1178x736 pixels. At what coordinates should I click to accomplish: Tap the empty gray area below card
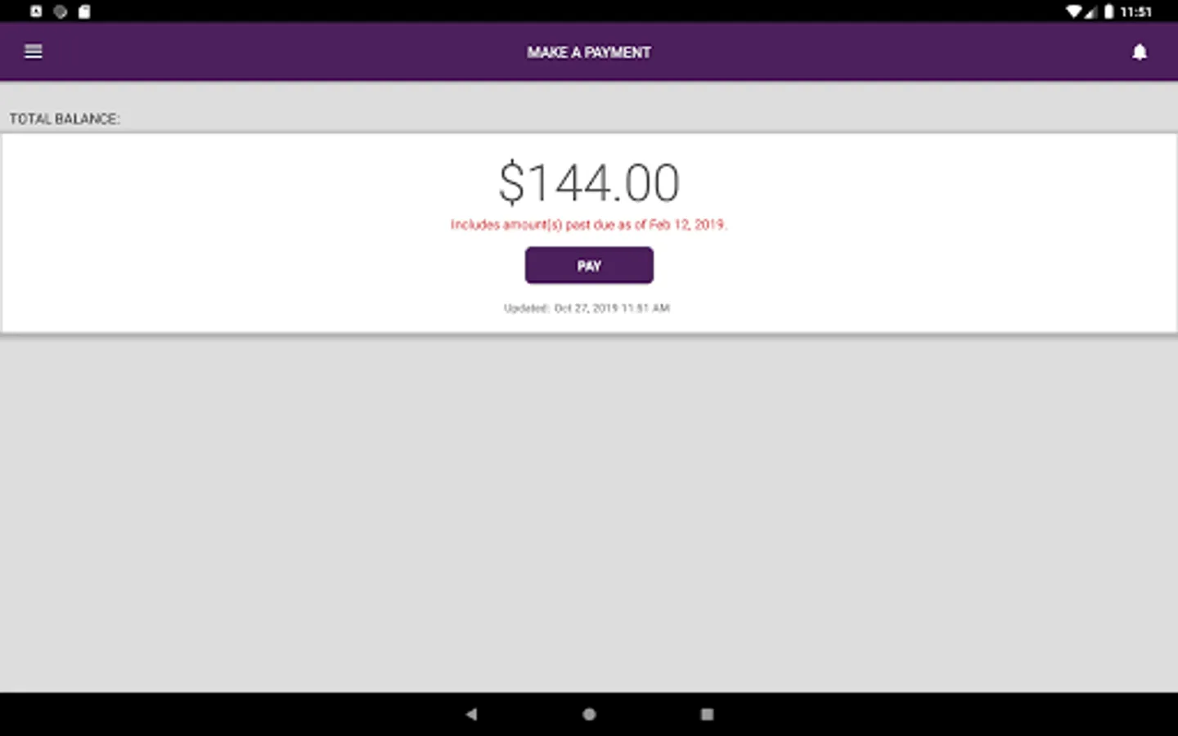(x=589, y=514)
